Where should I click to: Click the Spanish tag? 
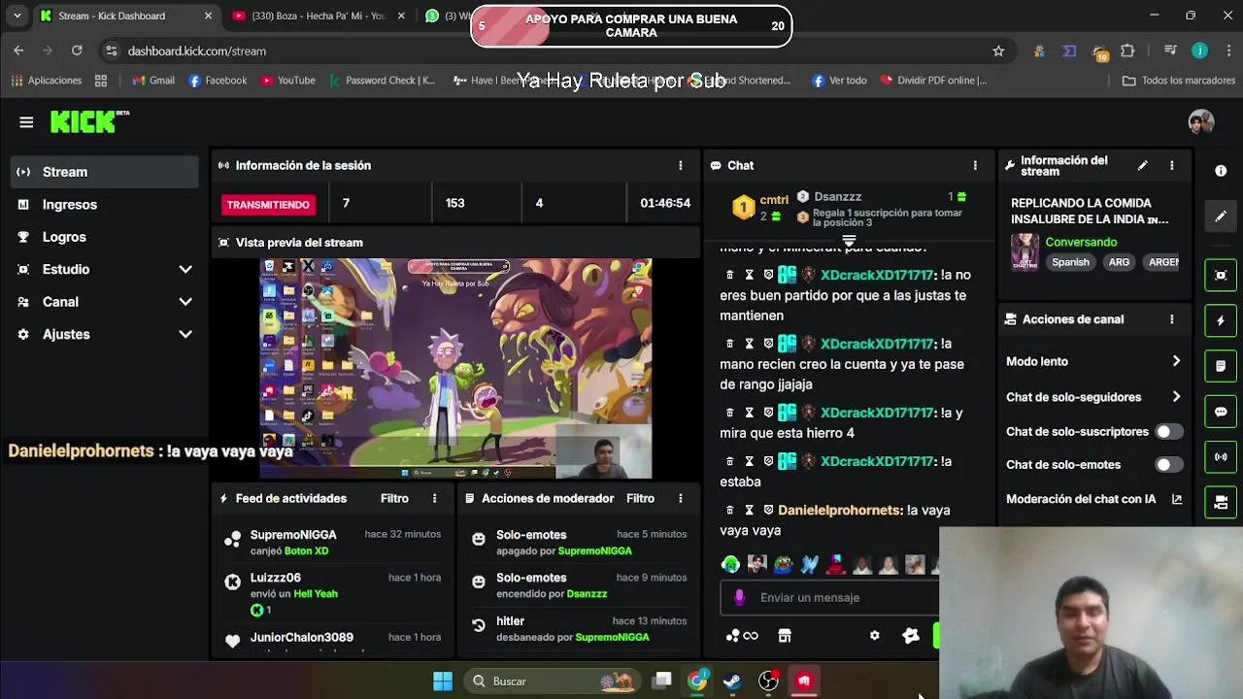[1070, 262]
